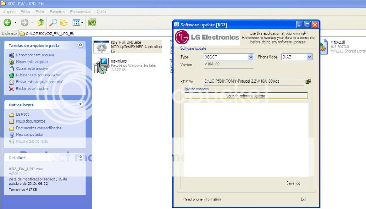Select msxml.msi file name
The image size is (366, 209).
point(119,61)
